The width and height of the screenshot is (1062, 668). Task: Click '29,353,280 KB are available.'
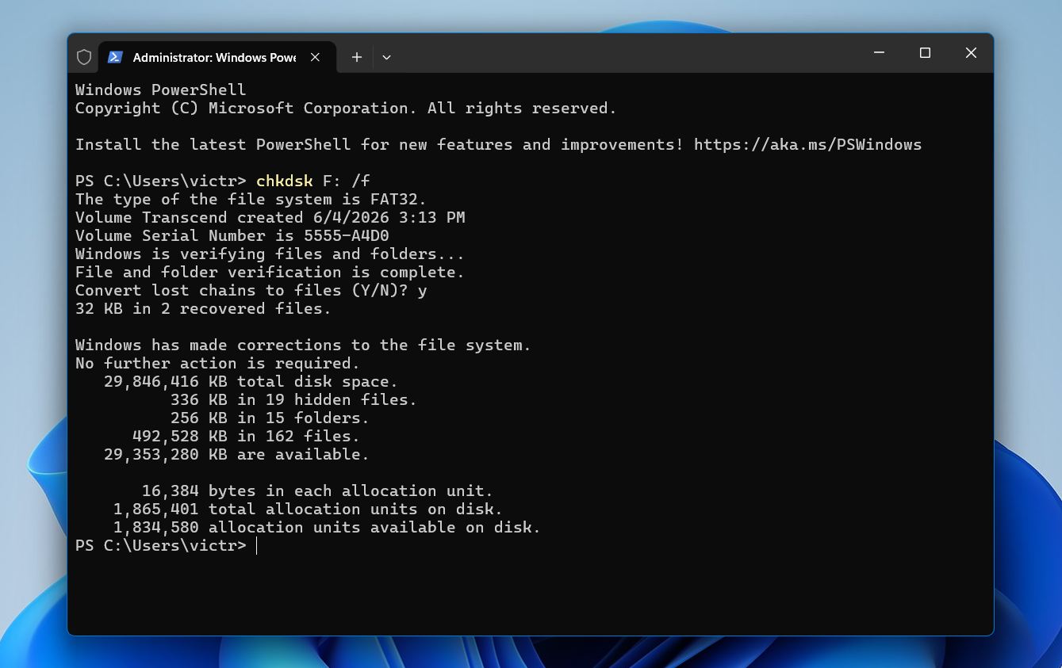(236, 455)
